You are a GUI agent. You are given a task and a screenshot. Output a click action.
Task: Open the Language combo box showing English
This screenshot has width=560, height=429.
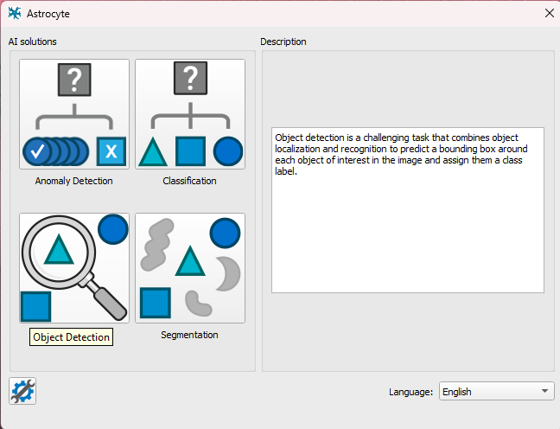[x=488, y=391]
